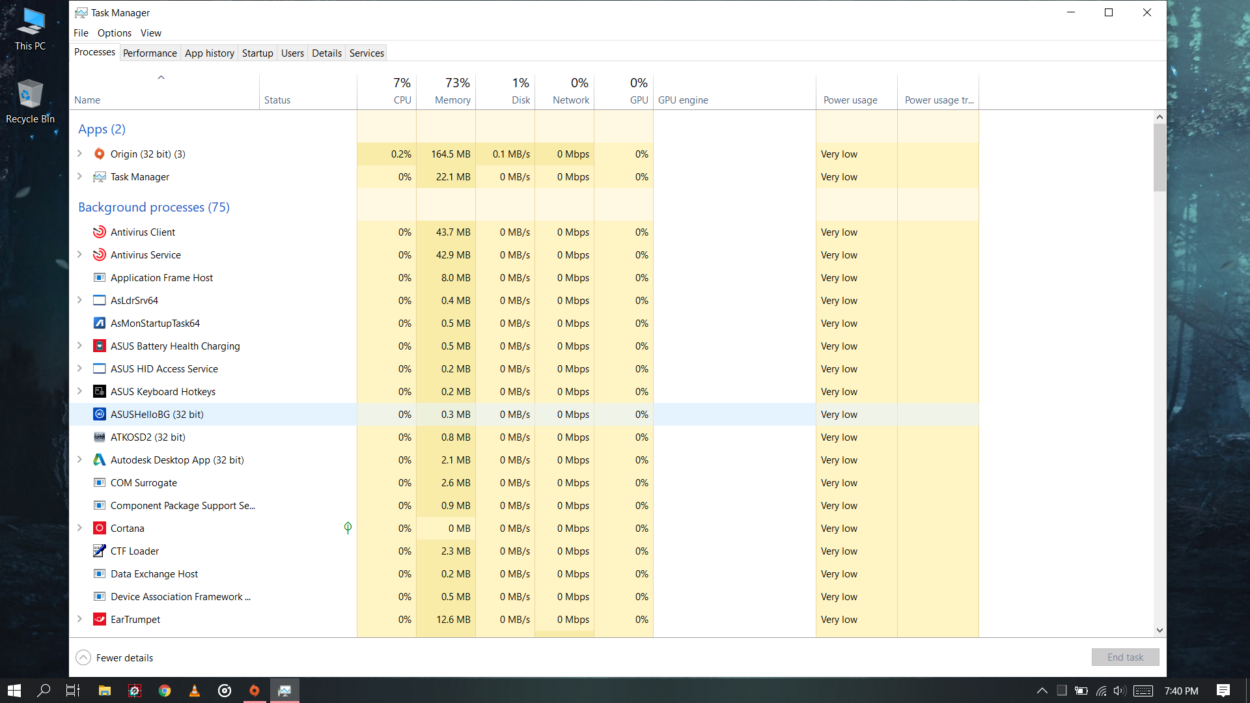Select the Recycle Bin desktop icon
Screen dimensions: 1250x703
tap(30, 102)
